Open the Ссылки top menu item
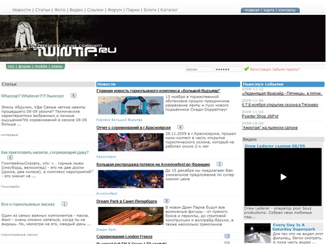Screen dimensions: 326x244 coord(95,10)
